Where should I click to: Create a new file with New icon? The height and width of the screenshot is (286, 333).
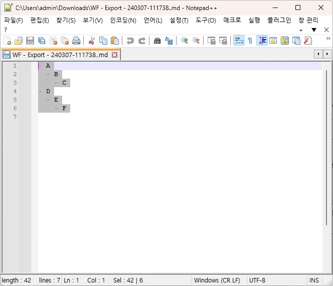coord(8,41)
